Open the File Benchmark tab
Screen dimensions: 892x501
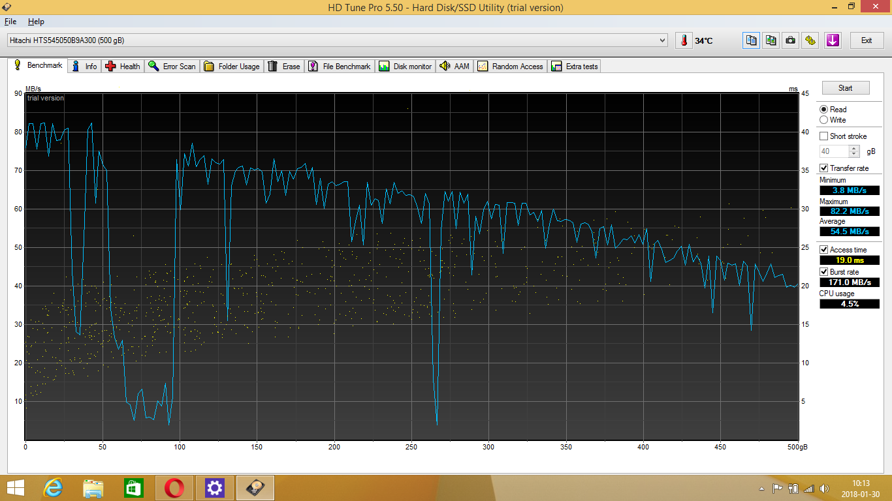[340, 67]
